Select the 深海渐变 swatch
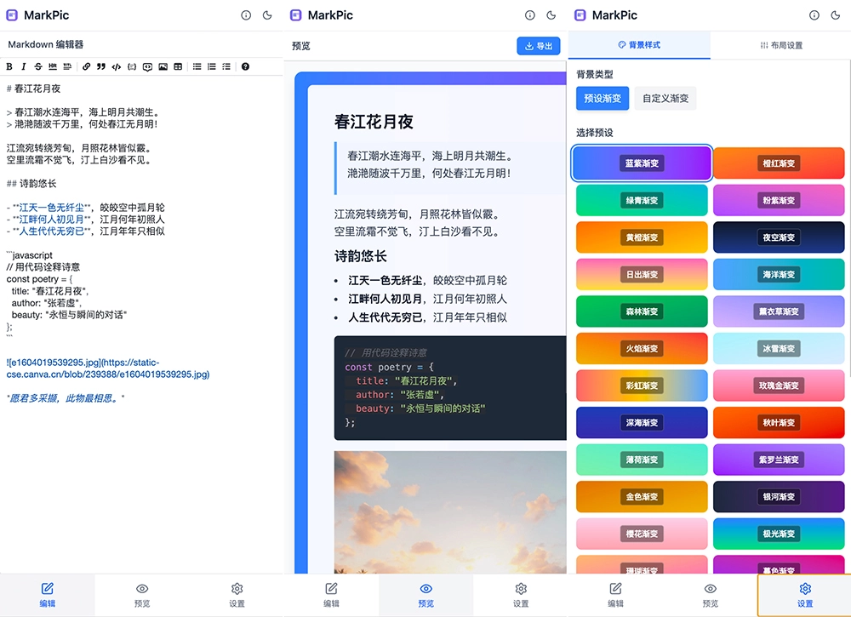Image resolution: width=851 pixels, height=617 pixels. (642, 423)
